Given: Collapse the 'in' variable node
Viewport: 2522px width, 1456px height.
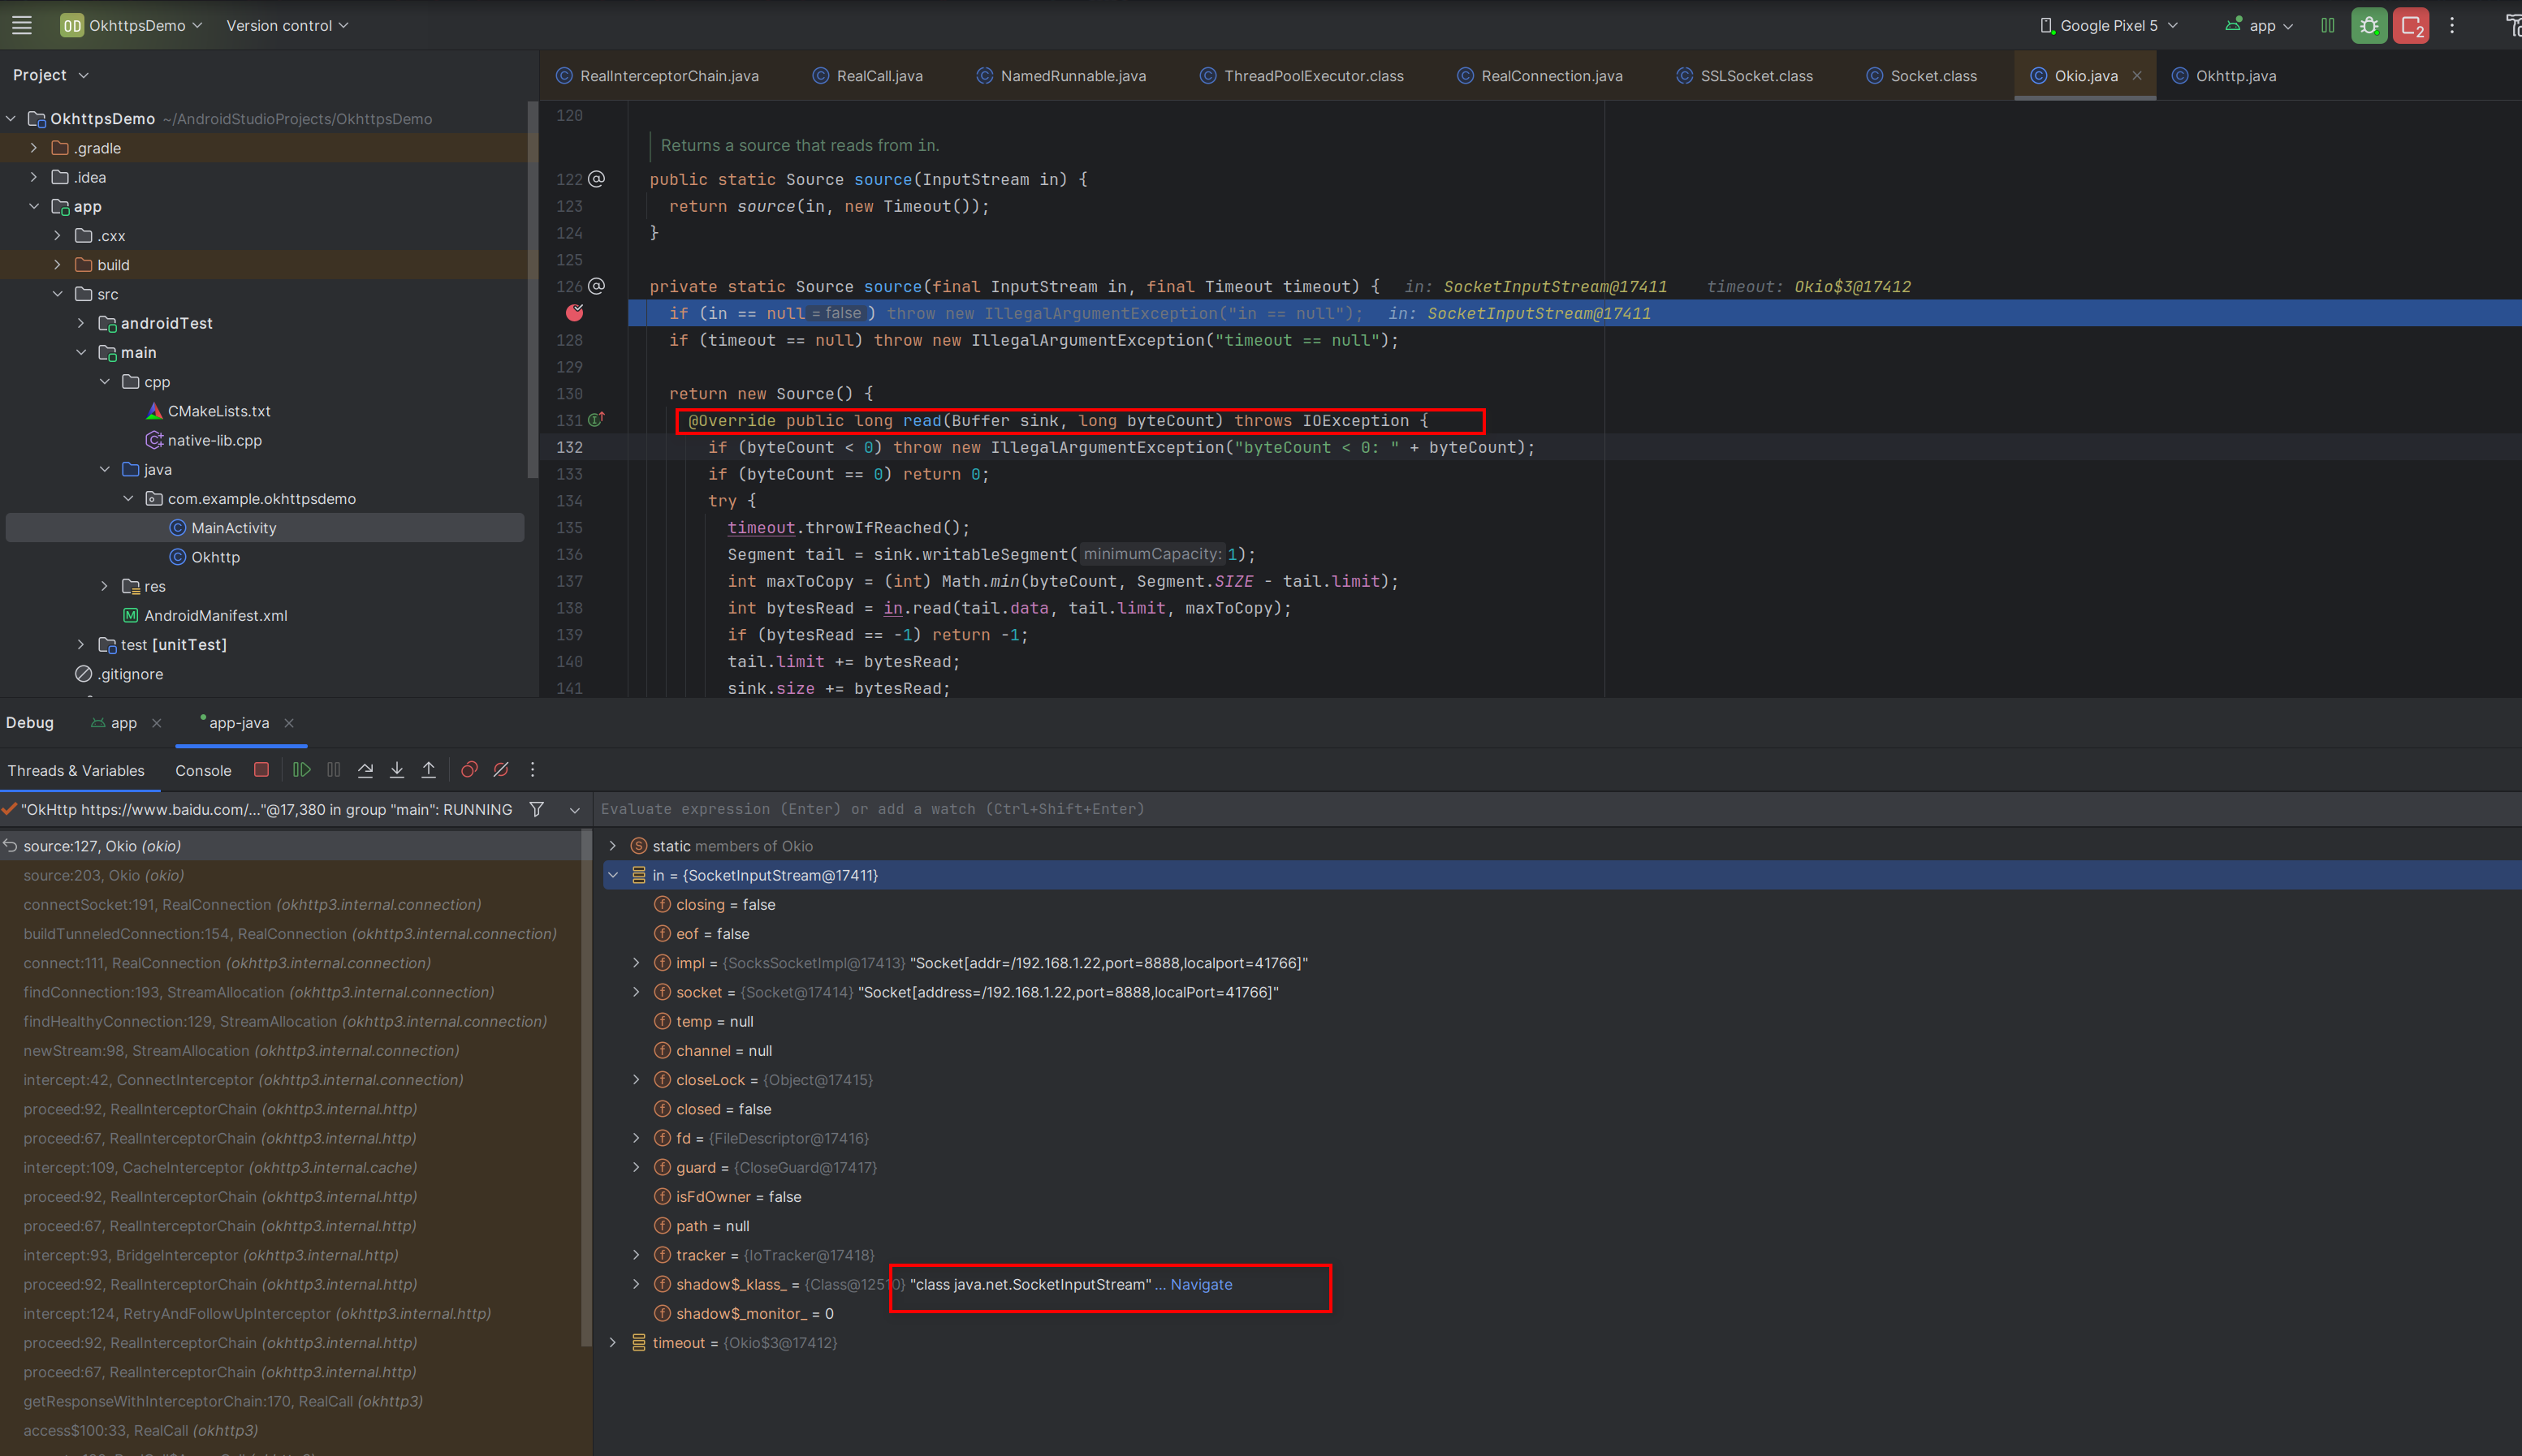Looking at the screenshot, I should click(x=613, y=875).
